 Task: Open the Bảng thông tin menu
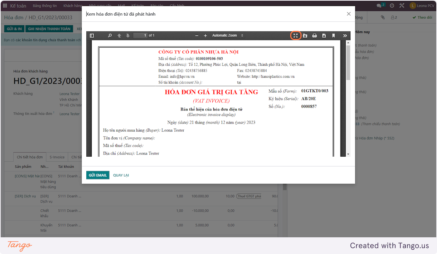click(45, 6)
